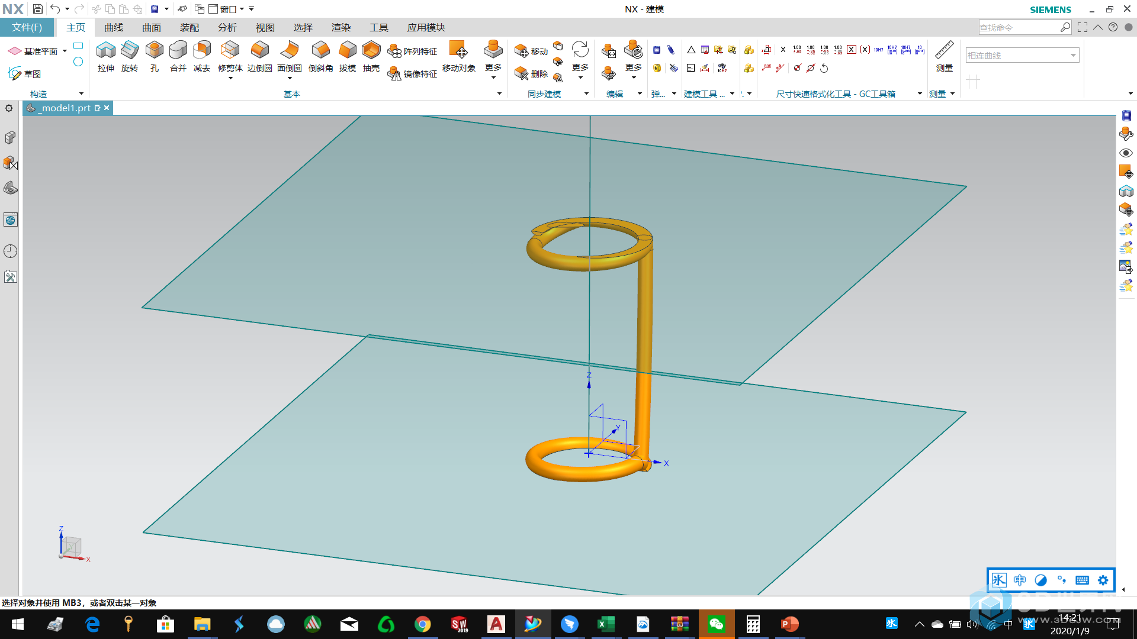Select the 旋转 (Revolve) tool

130,57
